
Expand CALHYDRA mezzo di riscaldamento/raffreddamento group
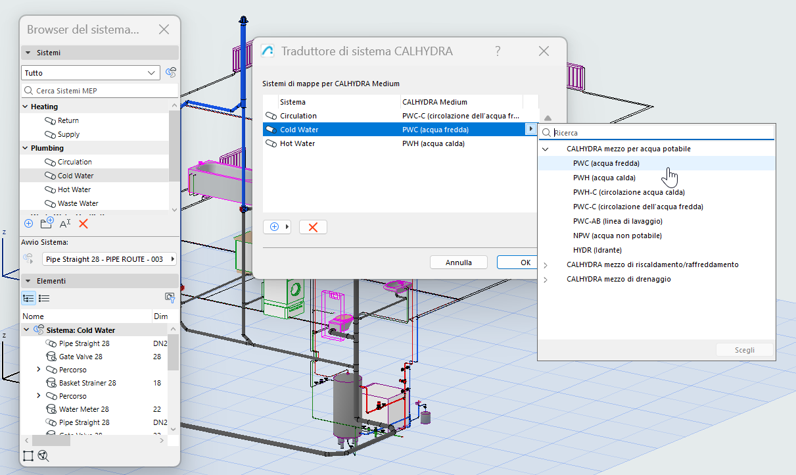coord(545,264)
